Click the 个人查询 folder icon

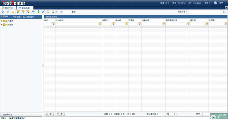(4, 25)
